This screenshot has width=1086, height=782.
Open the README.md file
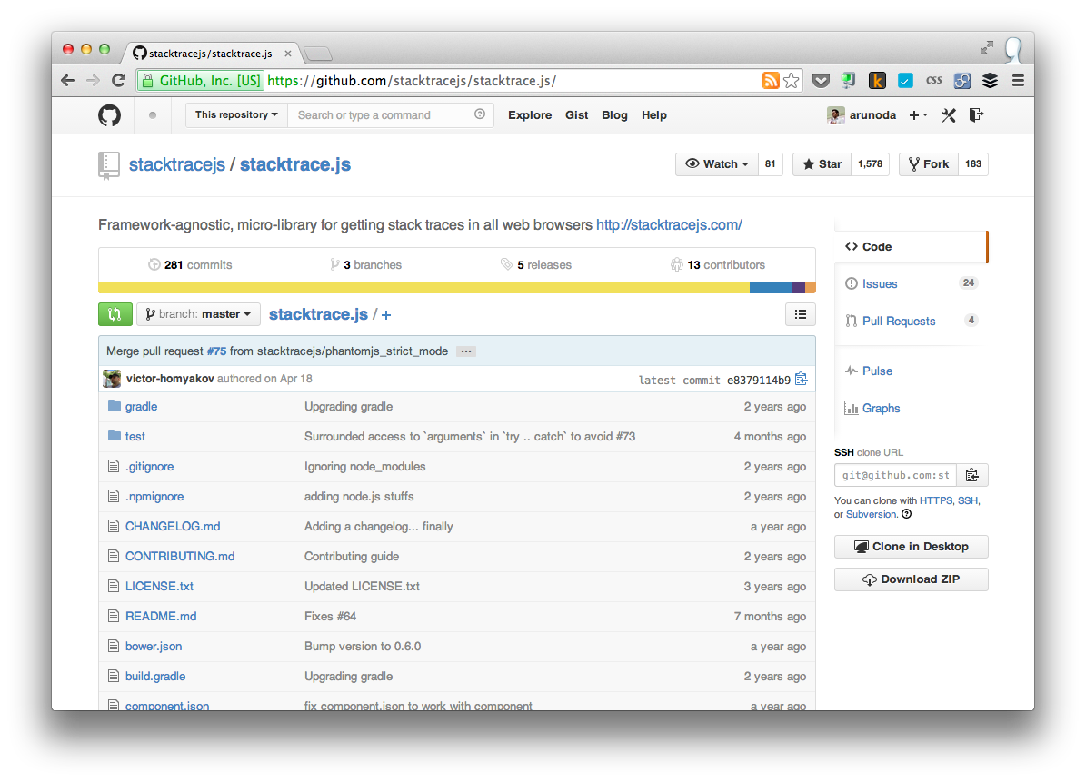click(161, 616)
